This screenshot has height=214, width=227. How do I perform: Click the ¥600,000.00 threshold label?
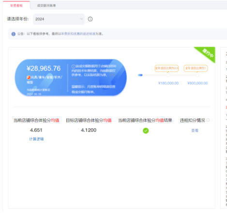tap(197, 83)
